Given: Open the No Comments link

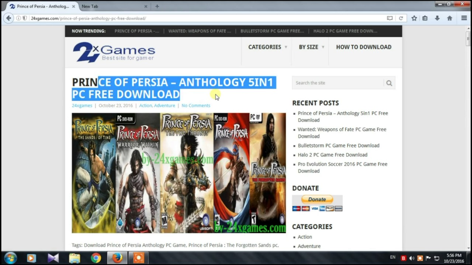Looking at the screenshot, I should (196, 105).
